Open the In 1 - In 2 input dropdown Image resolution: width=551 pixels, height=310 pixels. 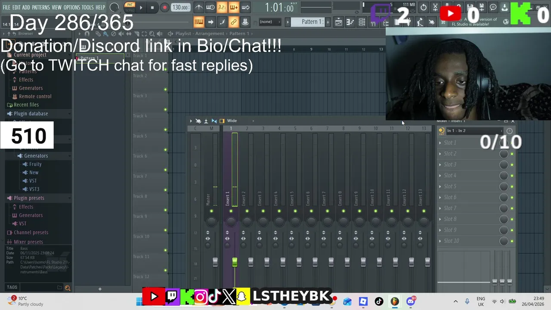tap(475, 131)
